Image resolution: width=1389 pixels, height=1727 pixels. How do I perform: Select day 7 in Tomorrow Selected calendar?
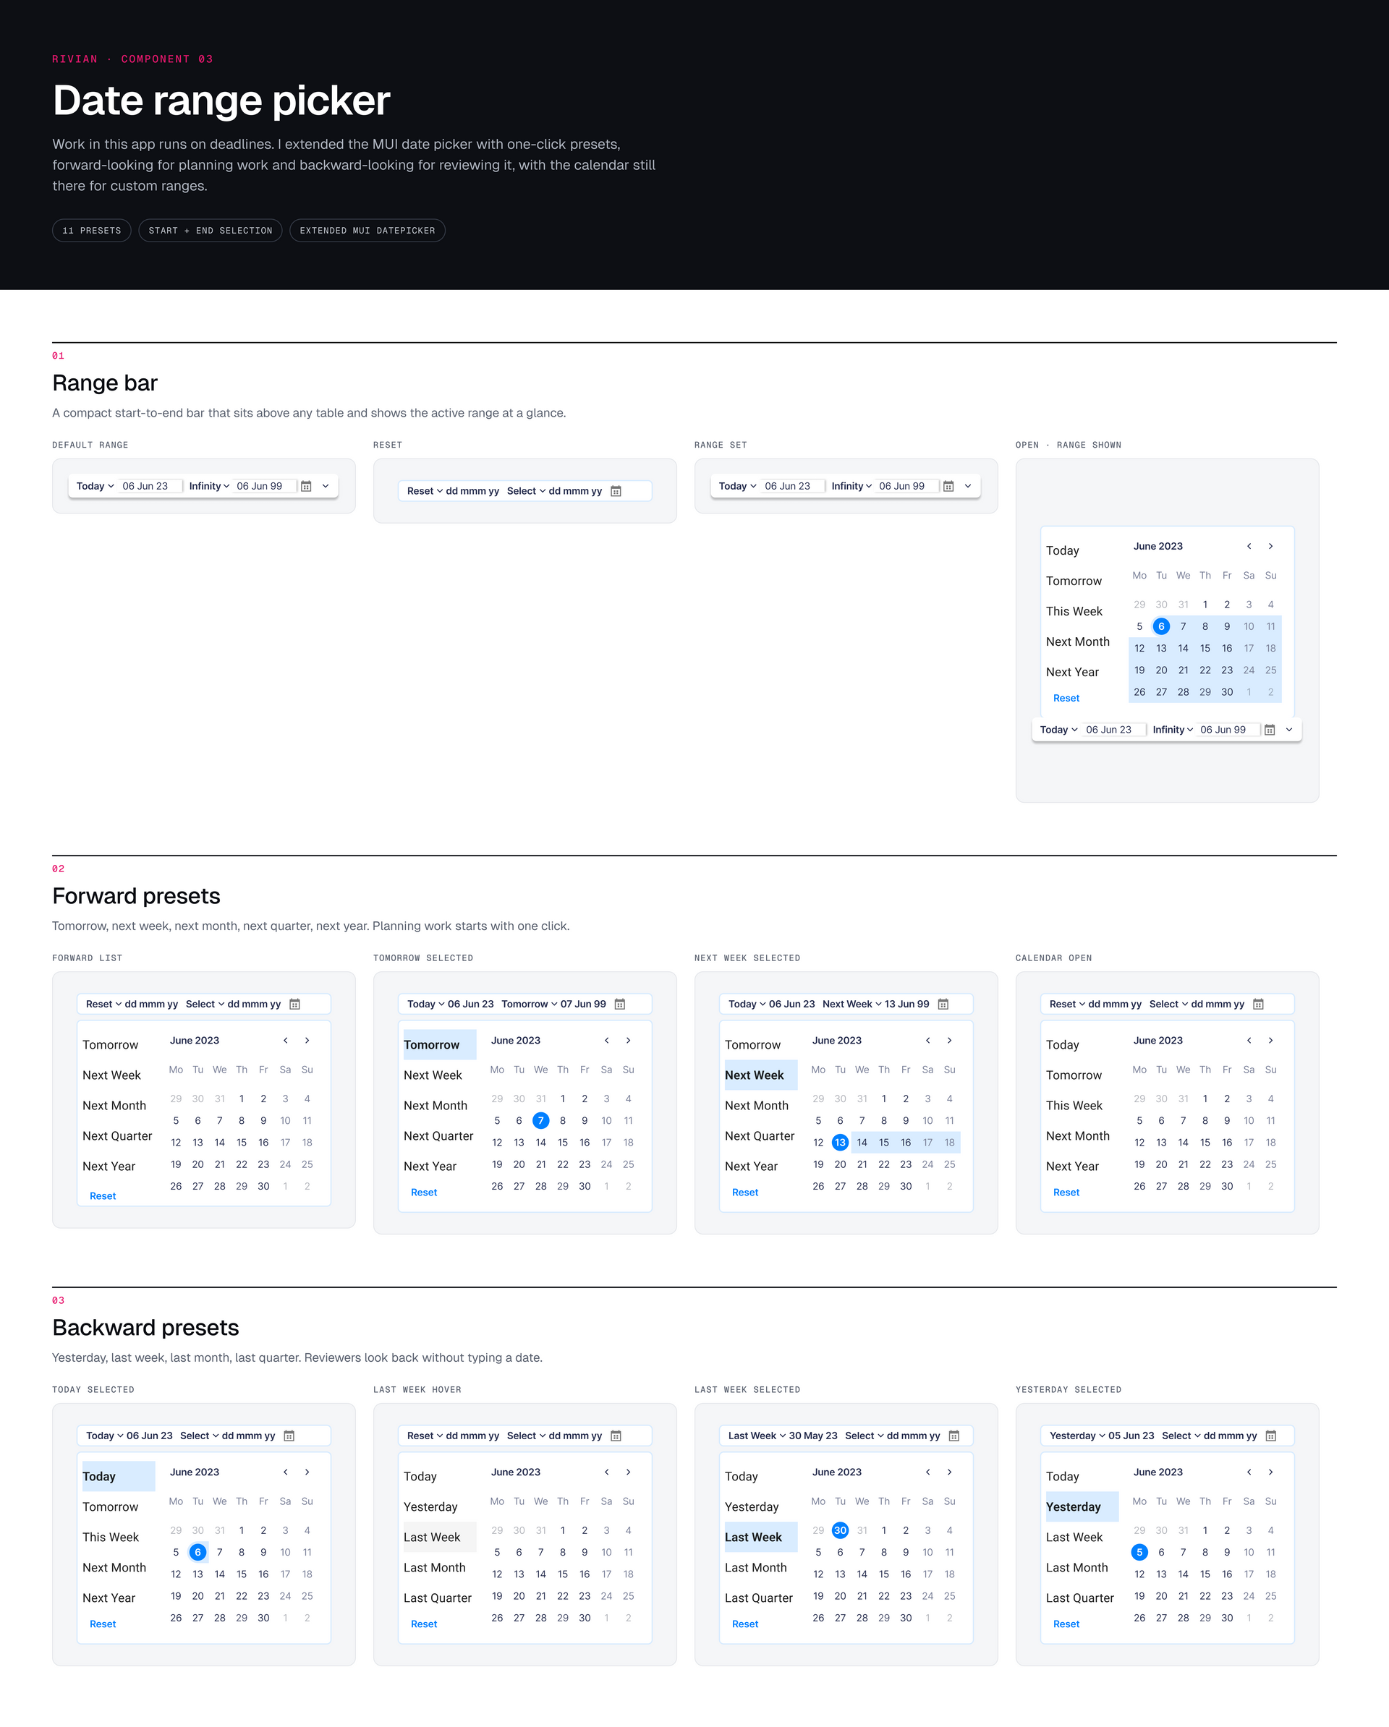click(x=541, y=1121)
